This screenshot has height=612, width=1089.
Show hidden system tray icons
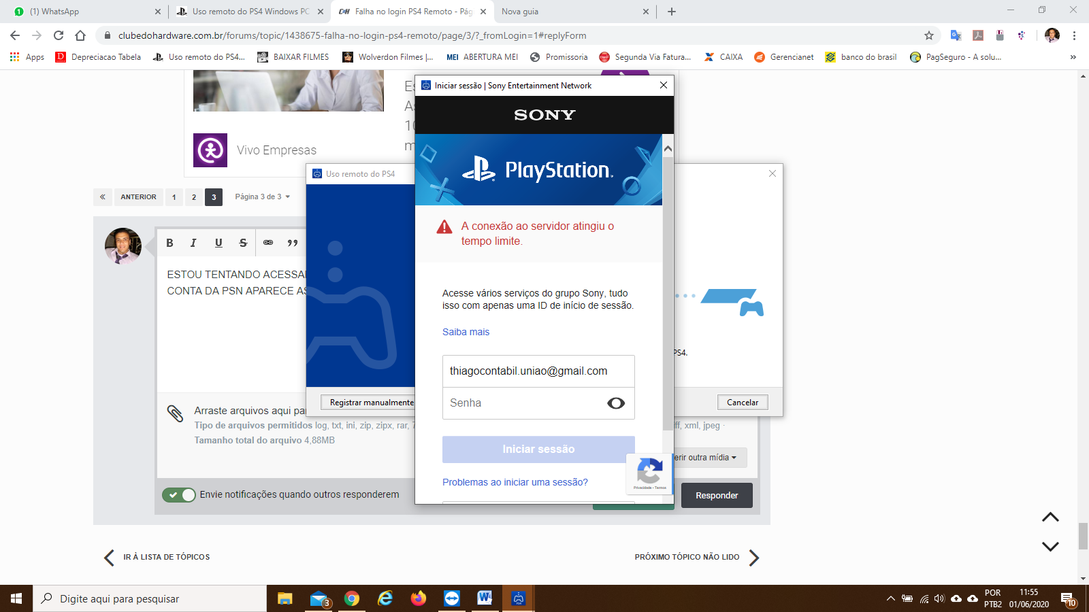[x=890, y=598]
